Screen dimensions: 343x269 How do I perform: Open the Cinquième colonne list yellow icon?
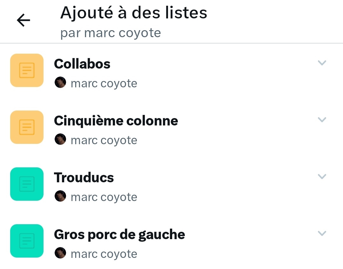pyautogui.click(x=27, y=127)
